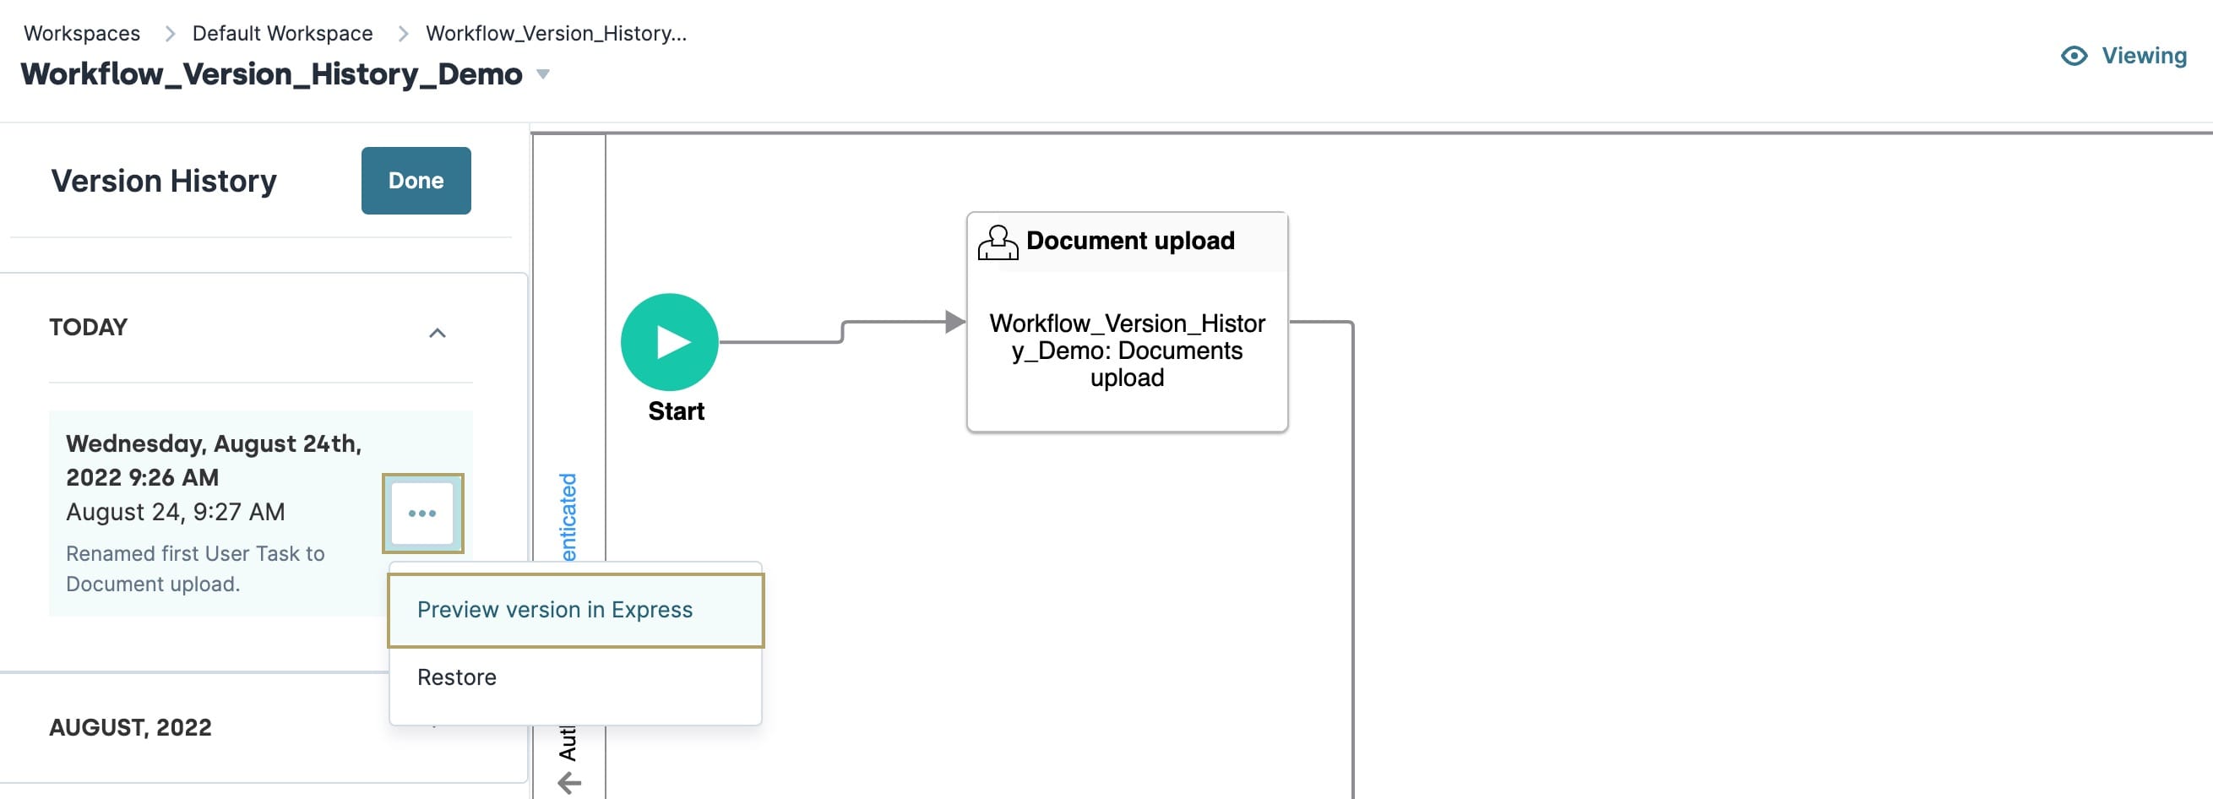Select the Wednesday, August 24th version entry
Screen dimensions: 2213x799
click(x=260, y=513)
